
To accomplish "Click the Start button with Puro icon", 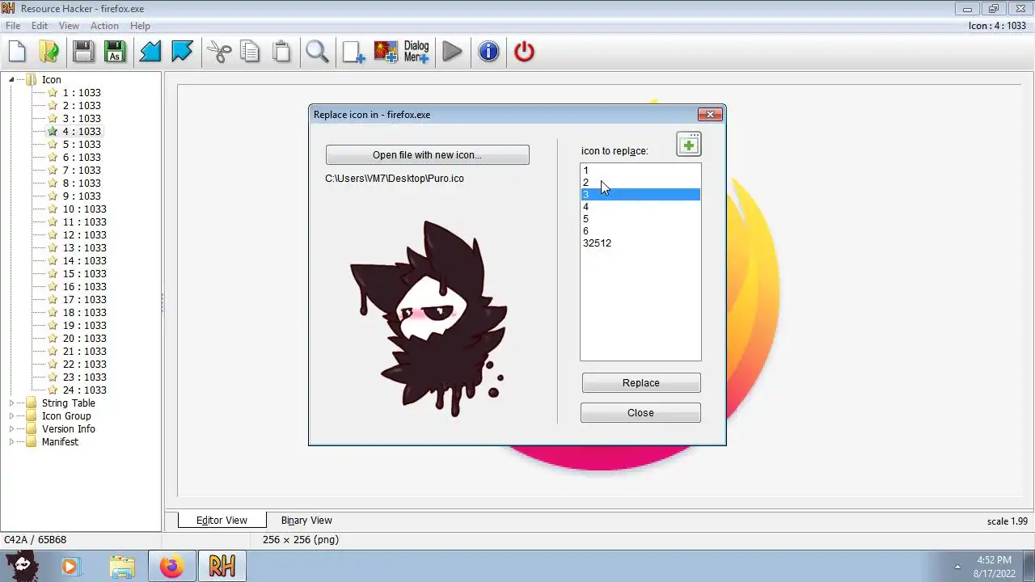I will [22, 566].
